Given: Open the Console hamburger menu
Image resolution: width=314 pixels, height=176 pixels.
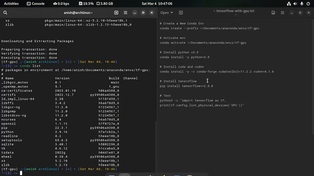Looking at the screenshot, I should (126, 13).
